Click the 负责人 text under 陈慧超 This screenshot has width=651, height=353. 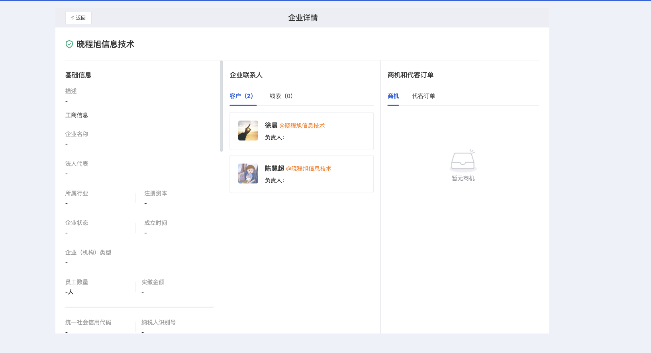tap(275, 180)
